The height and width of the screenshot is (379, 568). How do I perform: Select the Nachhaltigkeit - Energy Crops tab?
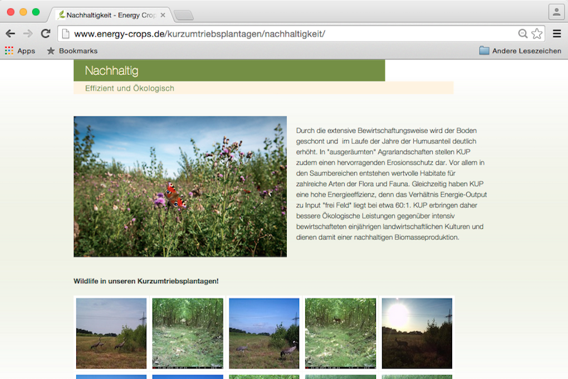point(110,15)
